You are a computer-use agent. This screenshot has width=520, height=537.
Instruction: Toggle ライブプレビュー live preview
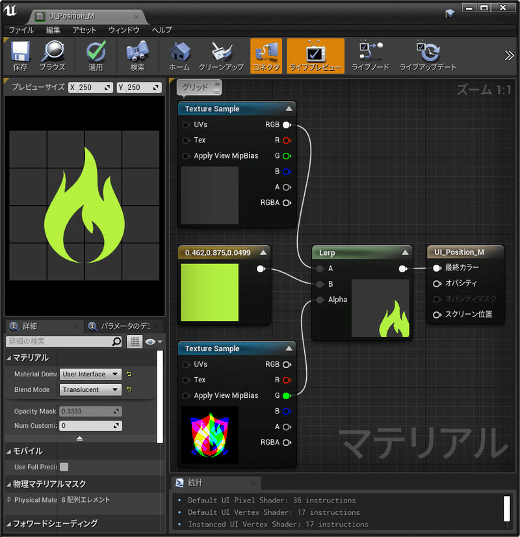pyautogui.click(x=315, y=55)
